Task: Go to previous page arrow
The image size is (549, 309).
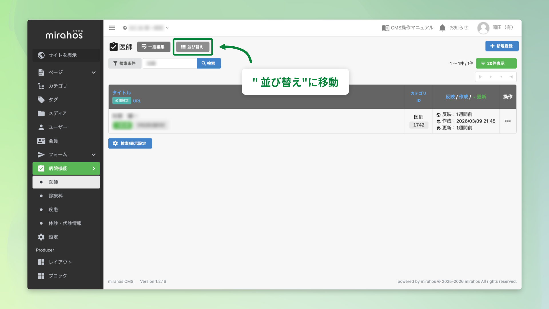Action: tap(491, 77)
